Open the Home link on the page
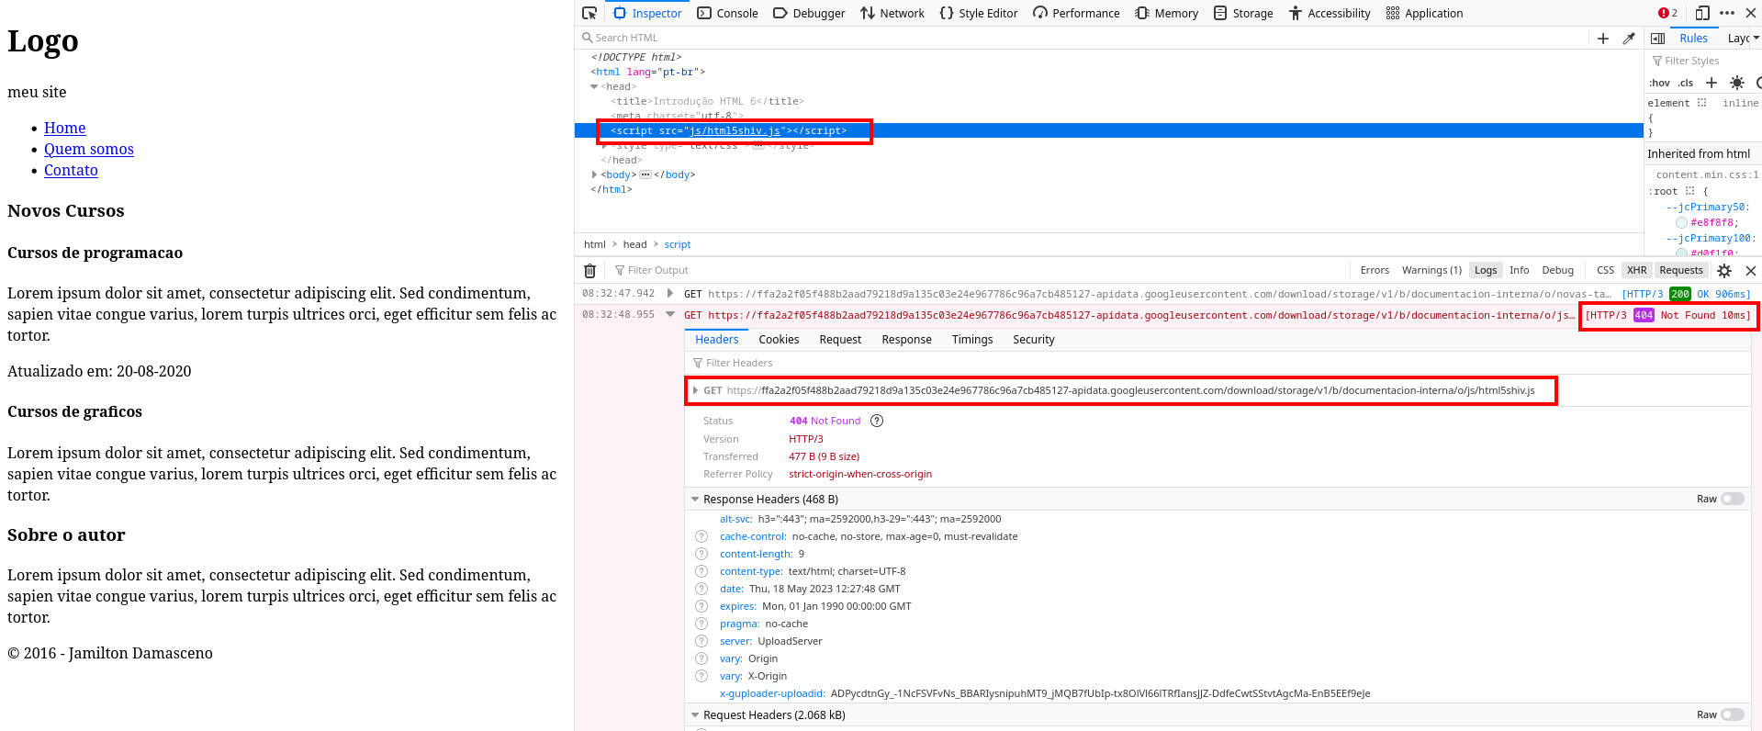The width and height of the screenshot is (1762, 731). pos(65,128)
